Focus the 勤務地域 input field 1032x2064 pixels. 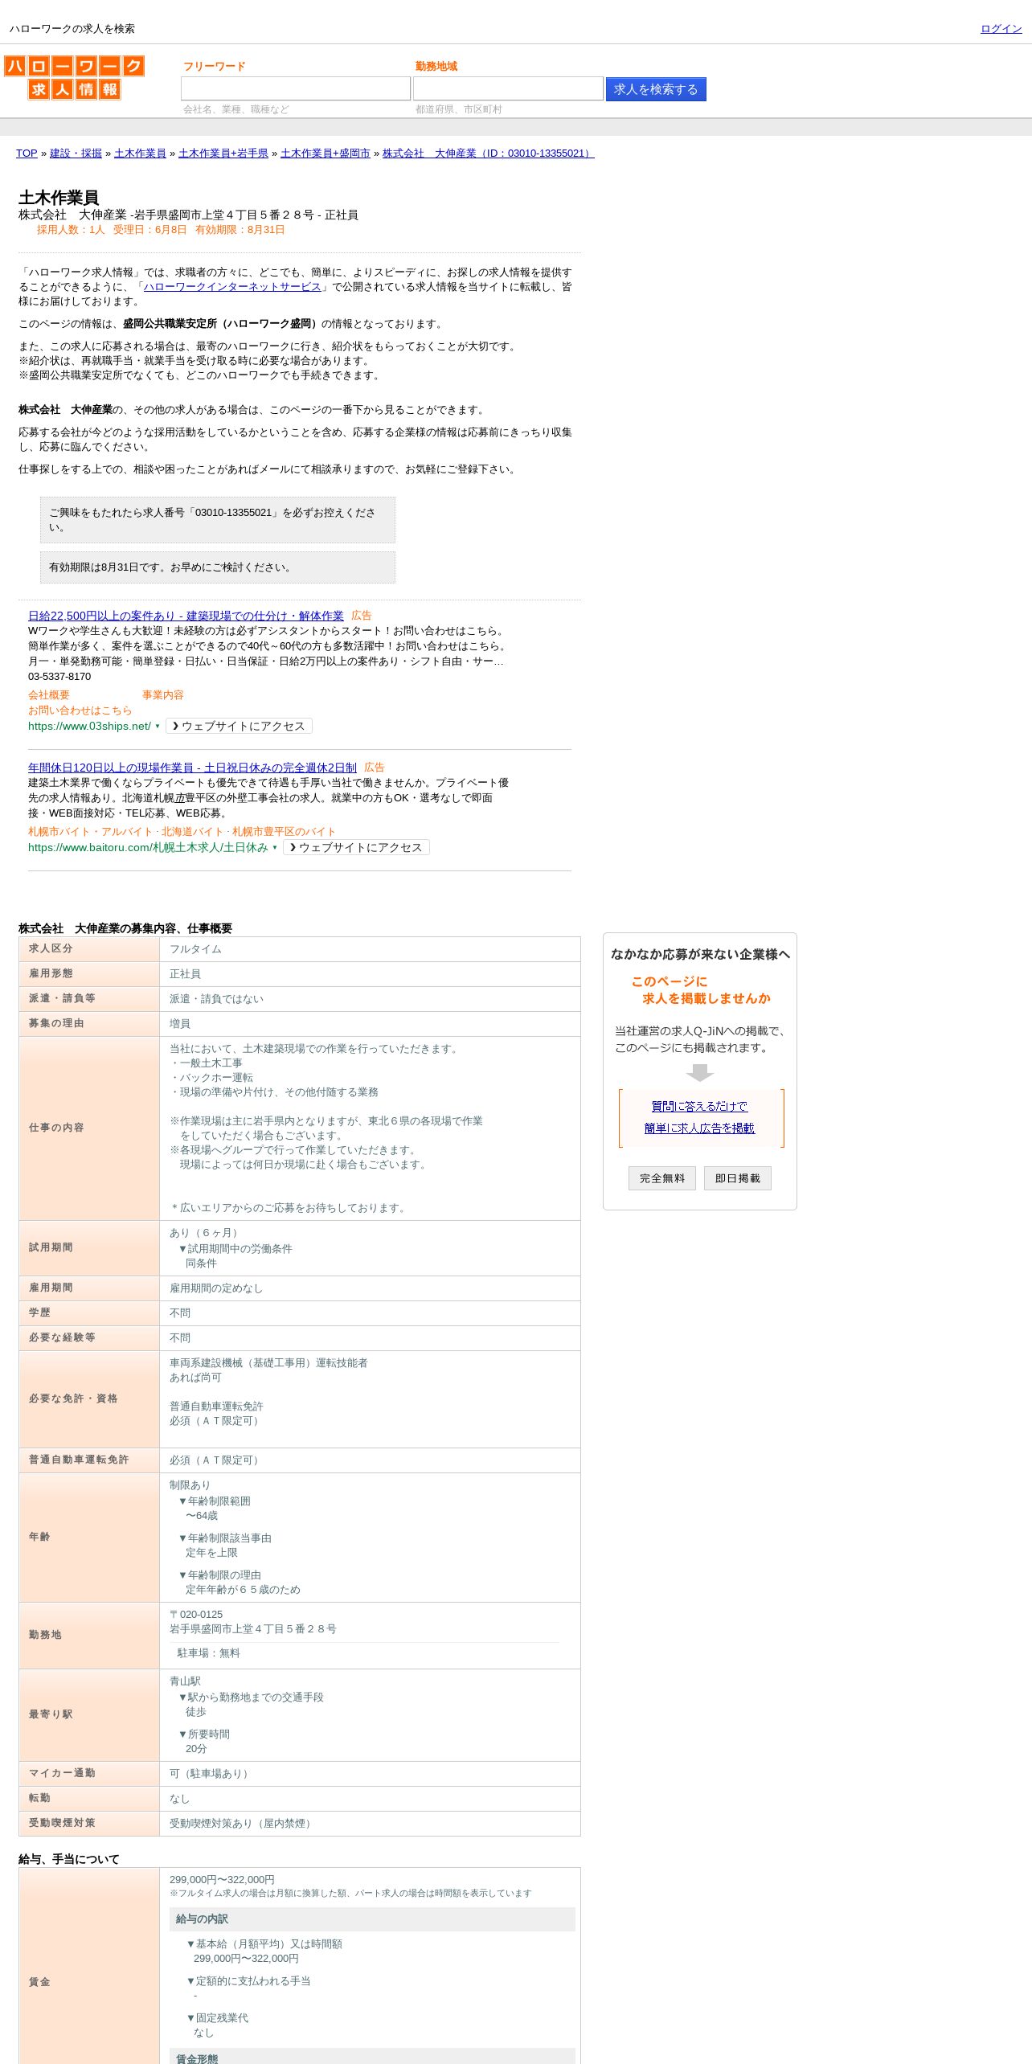[508, 89]
